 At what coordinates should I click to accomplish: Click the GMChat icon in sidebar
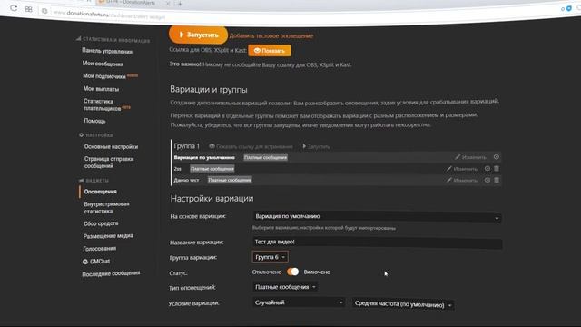pos(85,262)
